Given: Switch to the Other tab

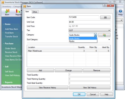Looking at the screenshot, I should coord(35,12).
